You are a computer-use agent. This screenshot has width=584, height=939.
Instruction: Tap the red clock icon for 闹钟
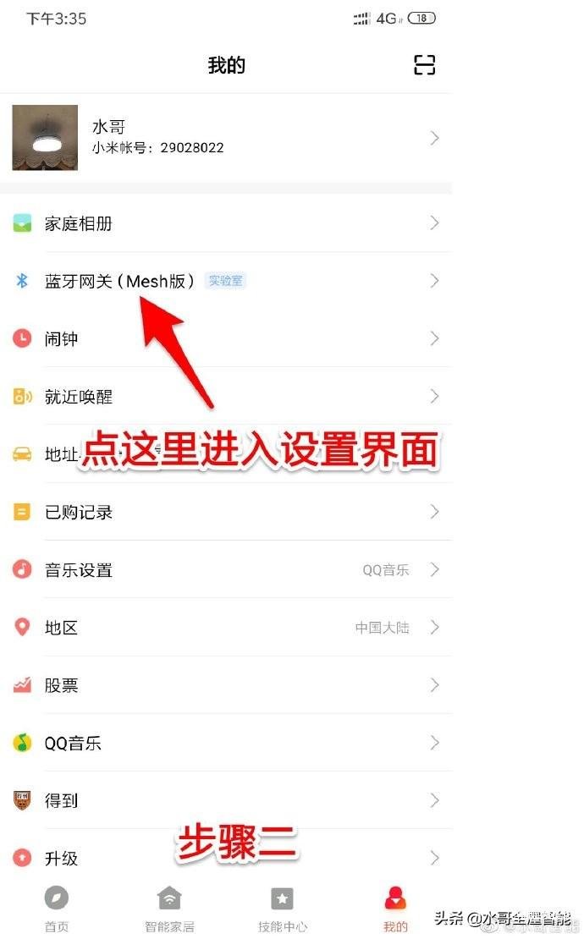[x=22, y=338]
